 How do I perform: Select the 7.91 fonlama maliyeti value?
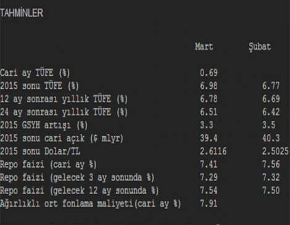(x=209, y=203)
